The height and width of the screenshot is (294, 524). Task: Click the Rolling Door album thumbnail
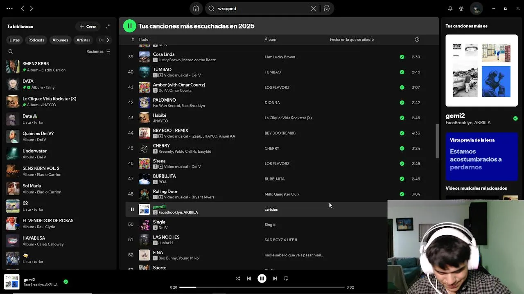click(144, 194)
